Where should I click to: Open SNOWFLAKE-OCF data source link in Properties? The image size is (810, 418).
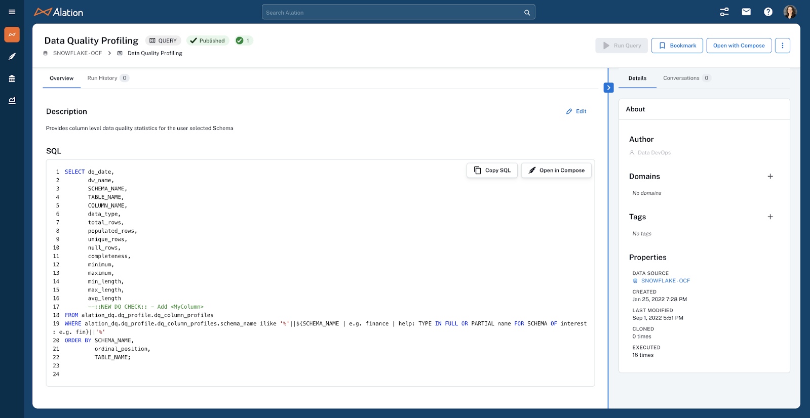(665, 281)
